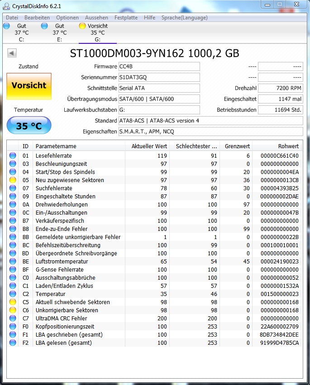Click the CrystalDiskInfo title bar icon
Screen dimensions: 310x385
click(x=6, y=6)
